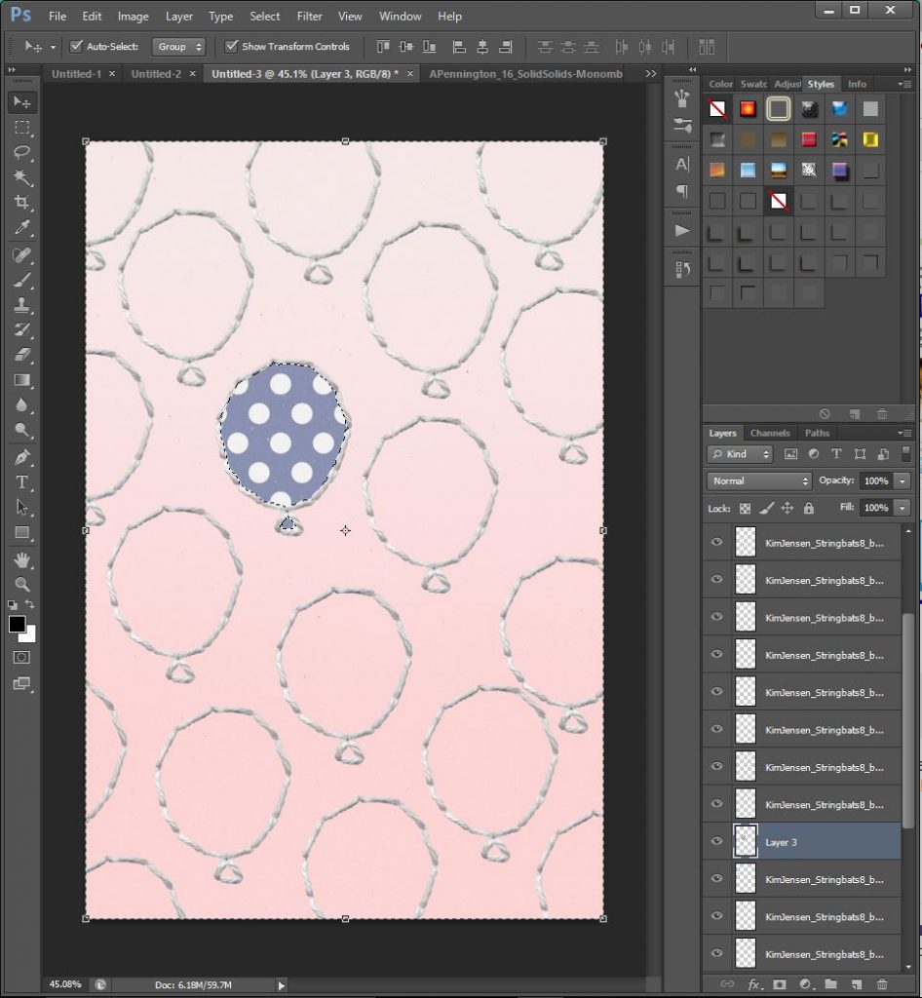922x998 pixels.
Task: Toggle Quick Mask mode icon
Action: point(21,658)
